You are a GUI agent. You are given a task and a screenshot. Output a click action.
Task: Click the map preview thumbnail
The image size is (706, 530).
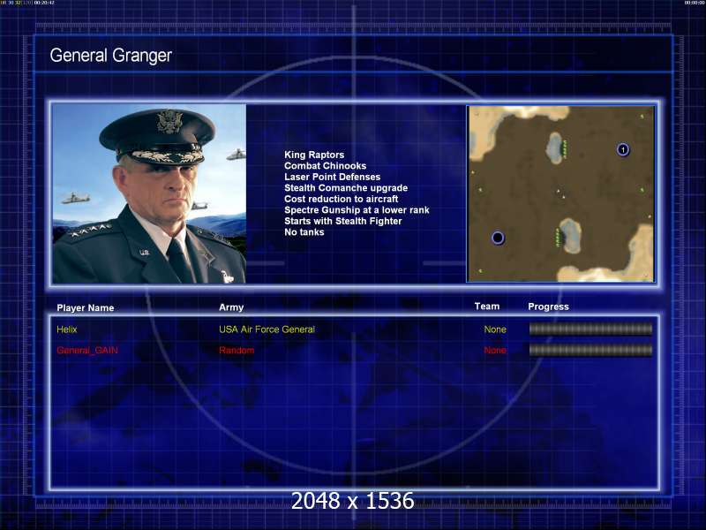(560, 193)
